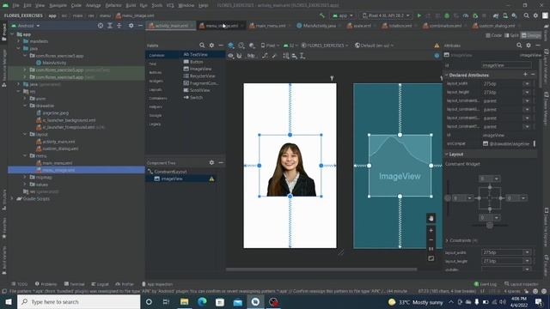Click the design surface layers icon
Screen dimensions: 550x309
point(231,45)
